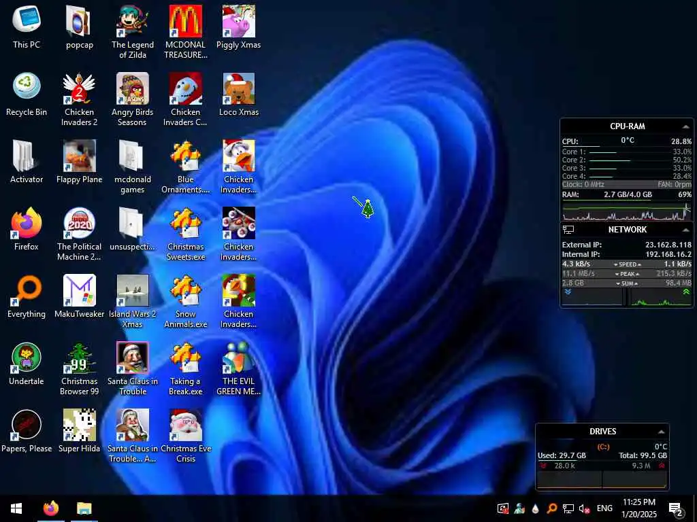
Task: Open the notification center with 2 alerts
Action: coord(676,508)
